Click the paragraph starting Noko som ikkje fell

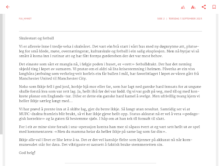pyautogui.click(x=110, y=94)
